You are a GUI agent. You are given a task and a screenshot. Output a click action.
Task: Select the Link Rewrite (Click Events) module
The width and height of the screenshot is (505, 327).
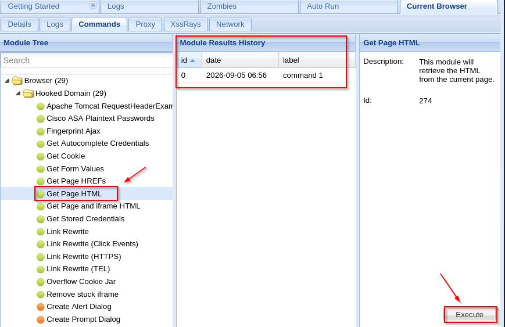point(92,244)
